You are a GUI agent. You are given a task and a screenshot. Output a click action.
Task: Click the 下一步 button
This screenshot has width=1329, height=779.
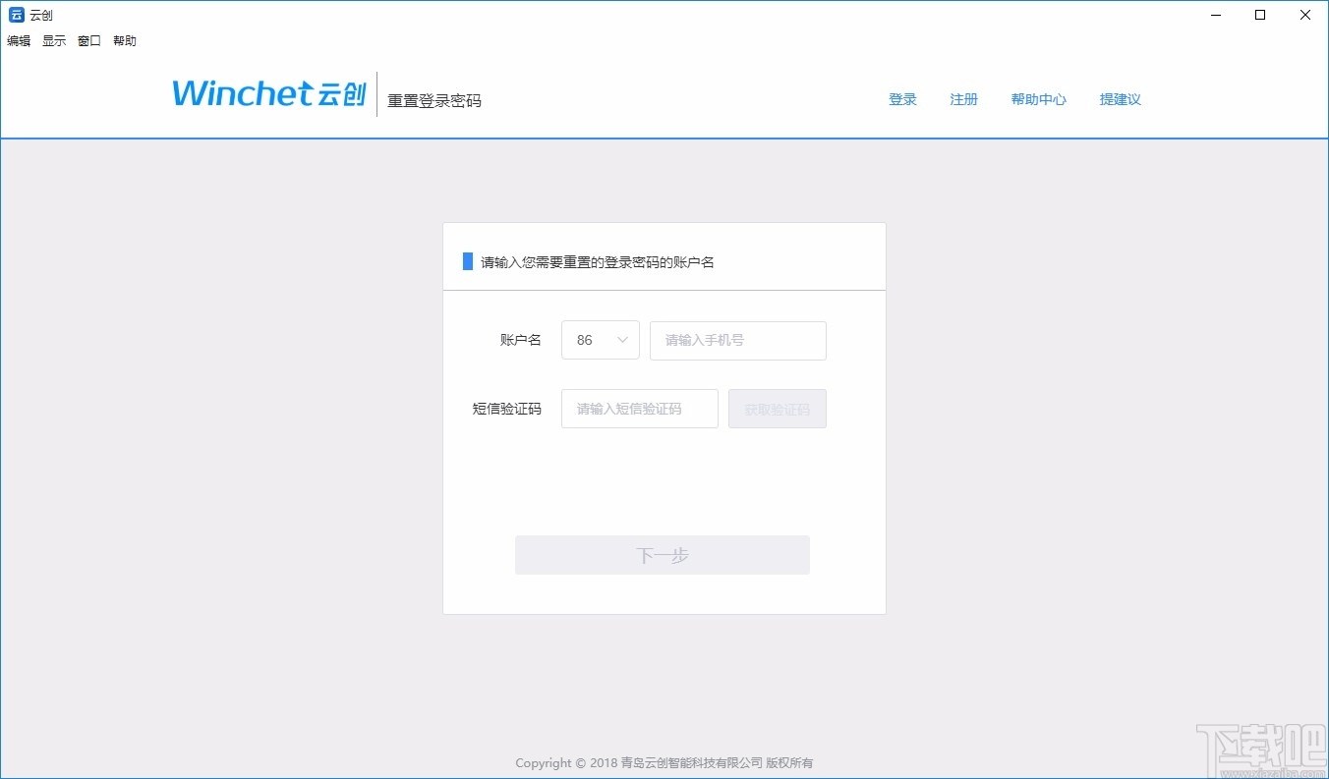[663, 555]
